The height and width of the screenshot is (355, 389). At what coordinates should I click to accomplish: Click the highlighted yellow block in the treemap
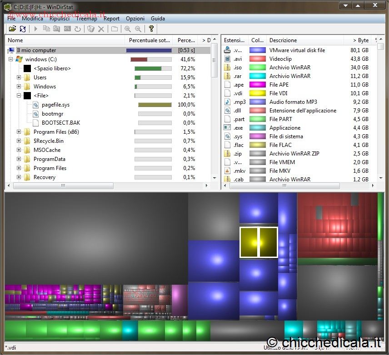pos(259,243)
